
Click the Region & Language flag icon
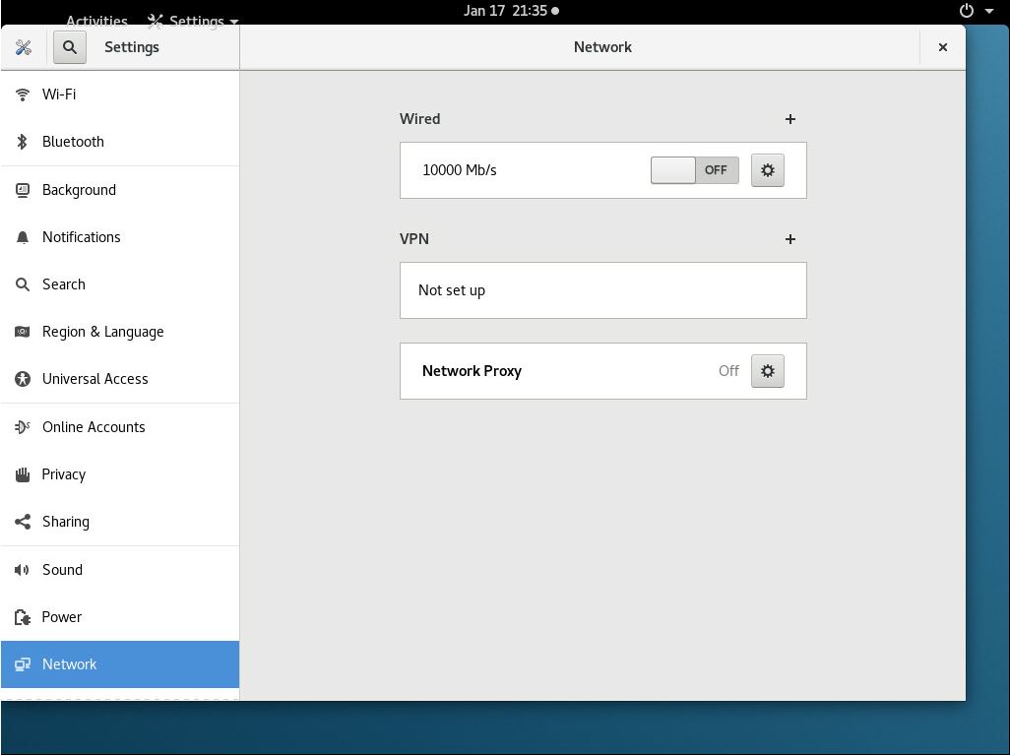[x=23, y=332]
